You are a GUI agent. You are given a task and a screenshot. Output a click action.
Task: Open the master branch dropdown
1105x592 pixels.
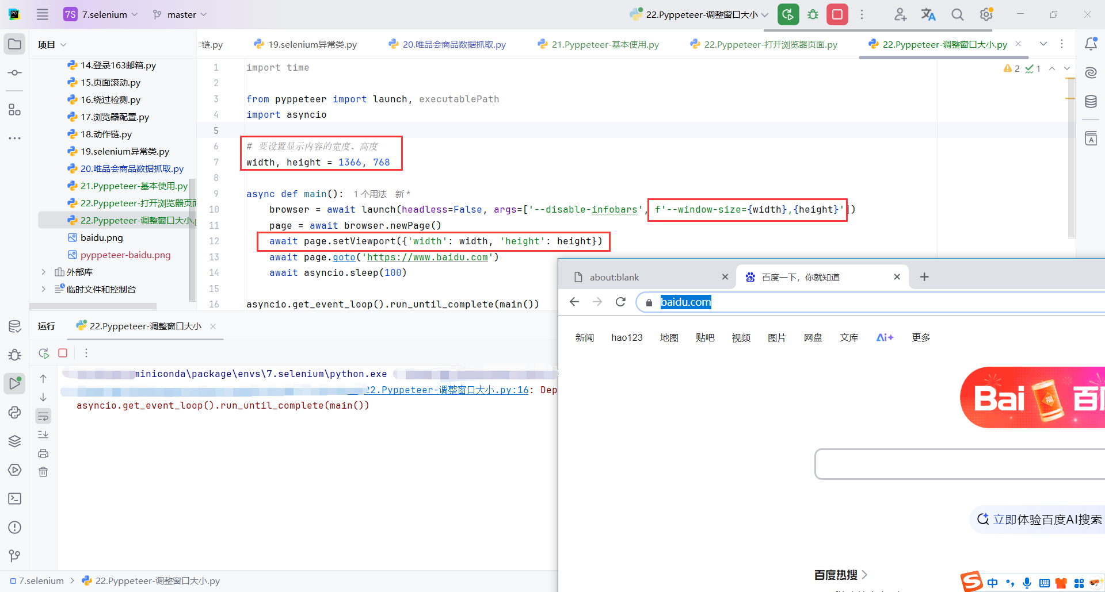click(180, 14)
